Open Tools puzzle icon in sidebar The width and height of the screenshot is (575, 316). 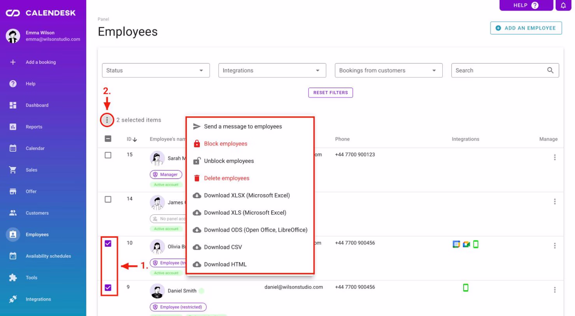pos(13,278)
